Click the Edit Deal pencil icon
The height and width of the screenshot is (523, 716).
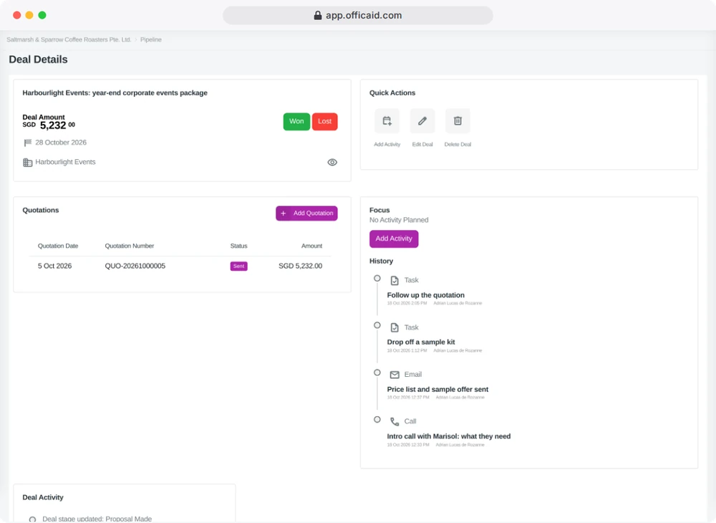pos(422,121)
